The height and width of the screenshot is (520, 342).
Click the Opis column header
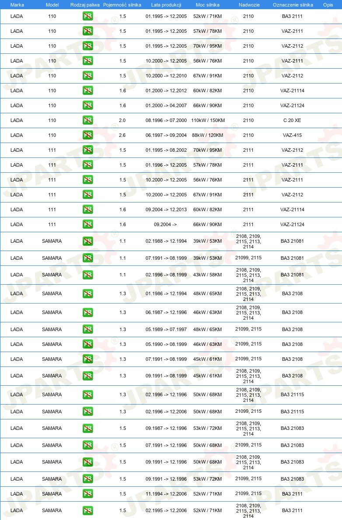pyautogui.click(x=328, y=5)
